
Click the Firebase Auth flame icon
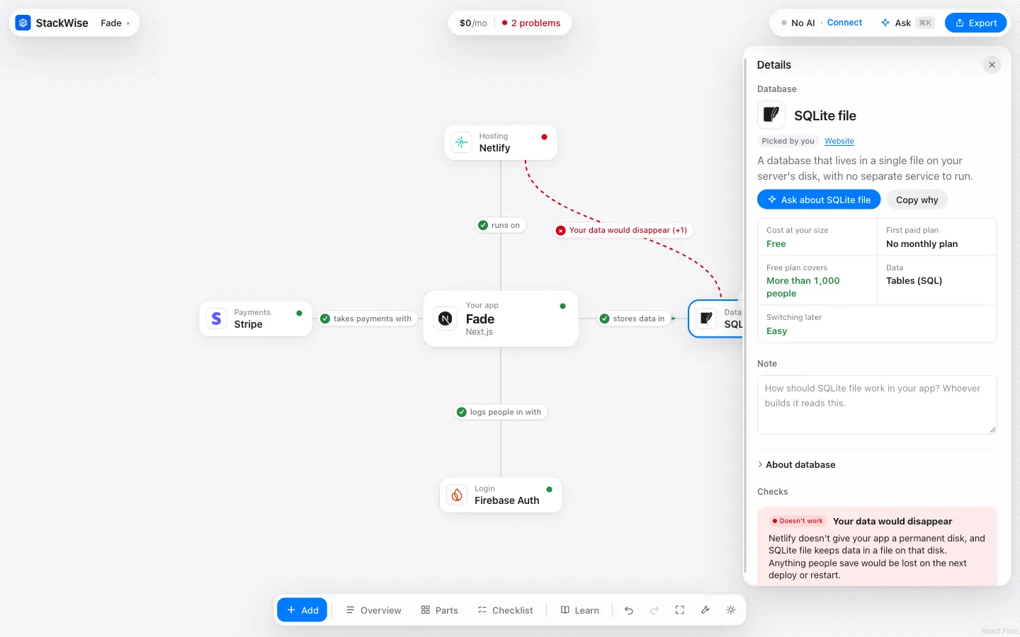(457, 495)
